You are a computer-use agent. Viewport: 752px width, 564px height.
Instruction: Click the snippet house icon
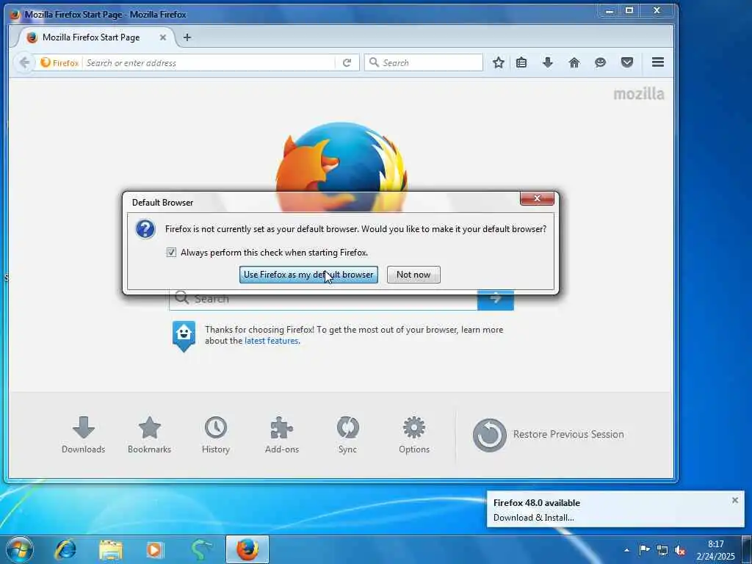point(184,335)
